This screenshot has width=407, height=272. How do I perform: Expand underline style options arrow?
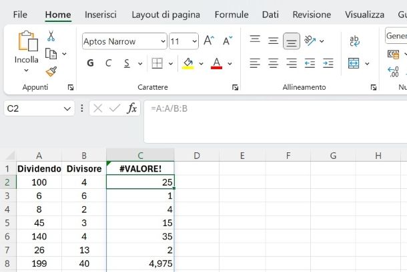tap(140, 63)
